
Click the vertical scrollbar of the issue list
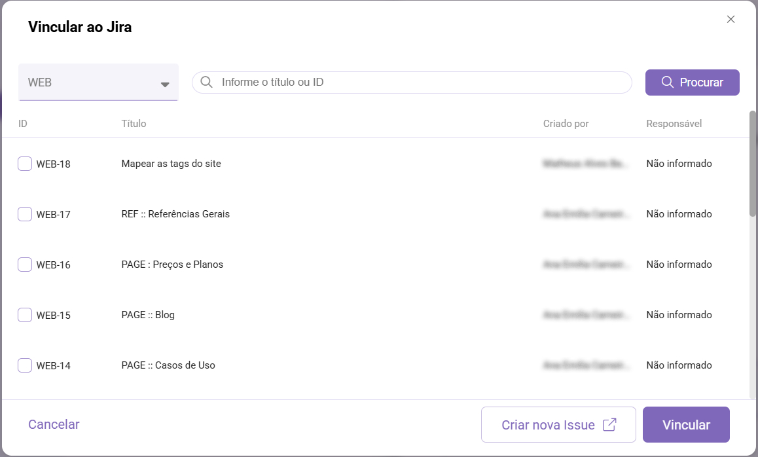[753, 164]
